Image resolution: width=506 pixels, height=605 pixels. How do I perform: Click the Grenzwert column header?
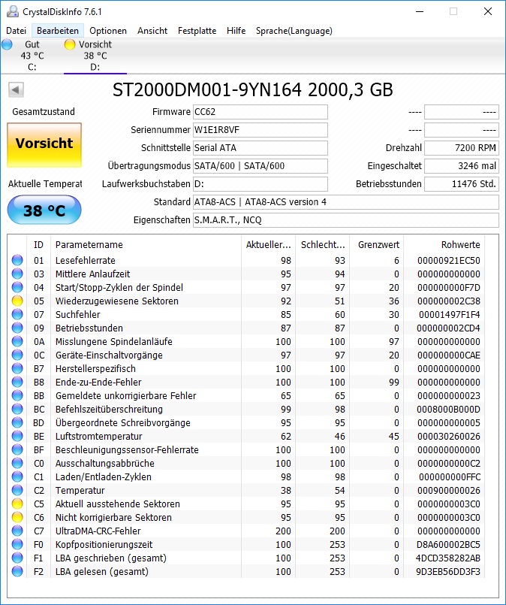click(x=377, y=244)
